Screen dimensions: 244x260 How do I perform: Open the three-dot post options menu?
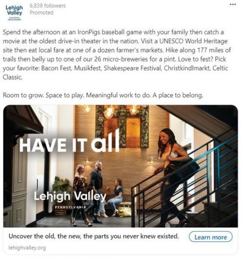click(233, 4)
